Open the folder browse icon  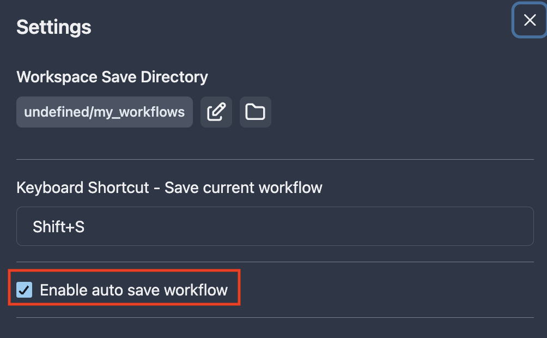[x=255, y=112]
